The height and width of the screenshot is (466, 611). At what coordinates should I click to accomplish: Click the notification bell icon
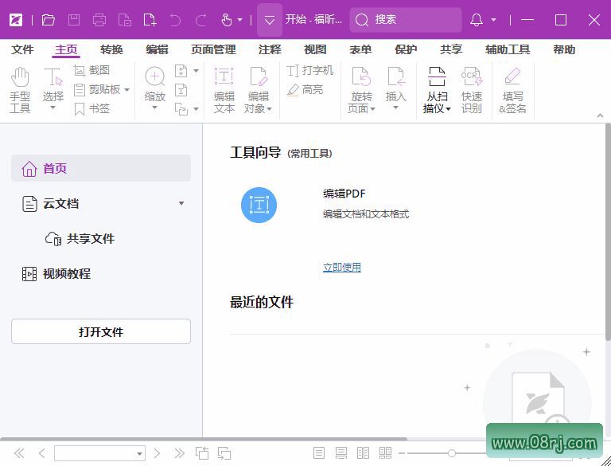pos(477,20)
